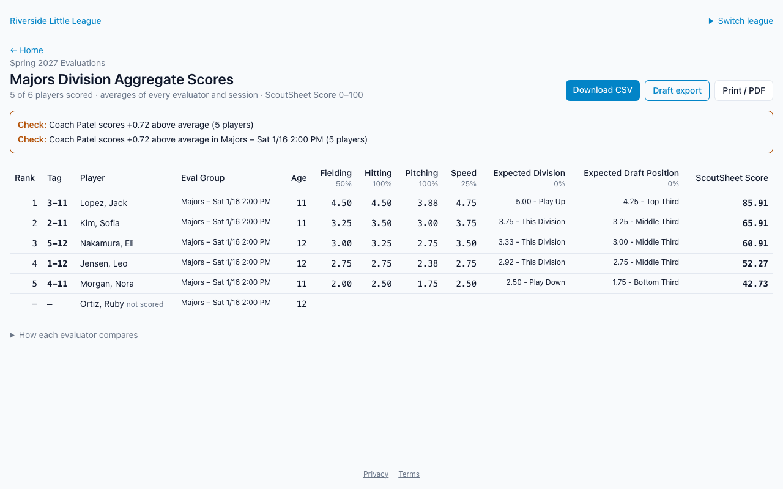Click tag 5–12 in the table
The image size is (783, 489).
(58, 243)
